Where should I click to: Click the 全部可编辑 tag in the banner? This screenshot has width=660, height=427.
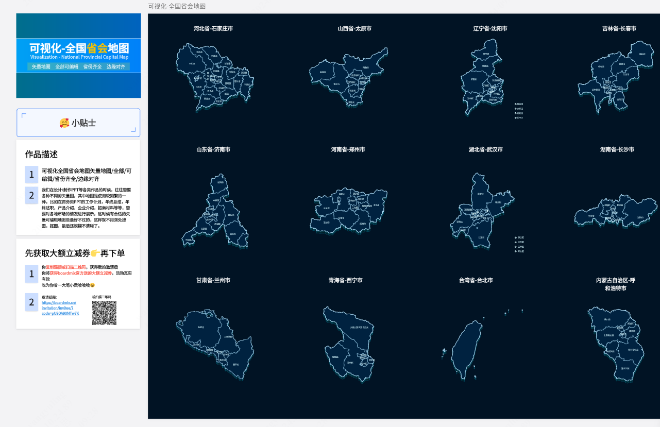[x=67, y=66]
